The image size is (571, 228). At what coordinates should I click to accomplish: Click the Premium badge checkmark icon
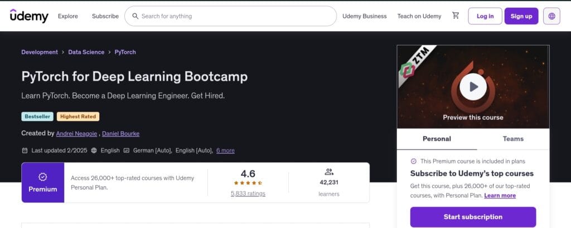42,177
